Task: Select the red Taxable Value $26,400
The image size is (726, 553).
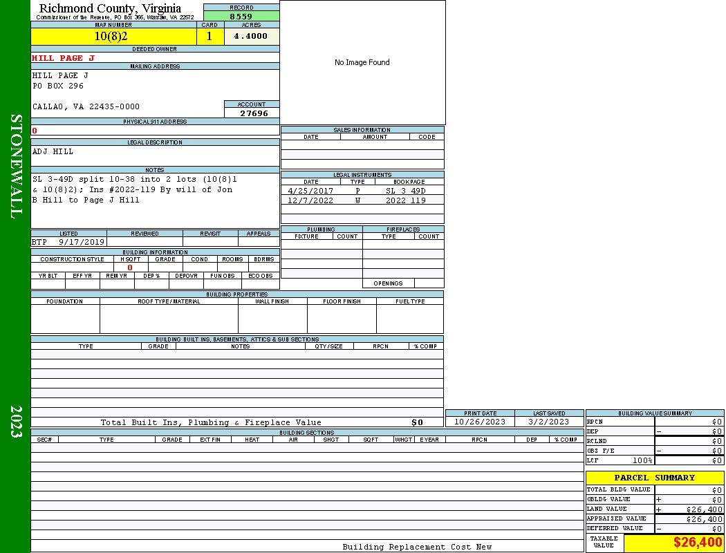Action: point(697,543)
